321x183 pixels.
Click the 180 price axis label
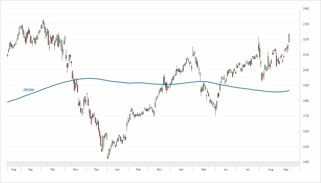tap(306, 101)
